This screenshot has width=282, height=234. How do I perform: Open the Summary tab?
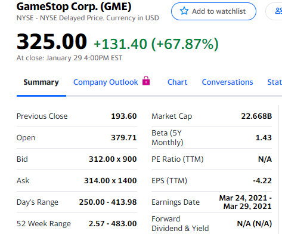tap(41, 82)
